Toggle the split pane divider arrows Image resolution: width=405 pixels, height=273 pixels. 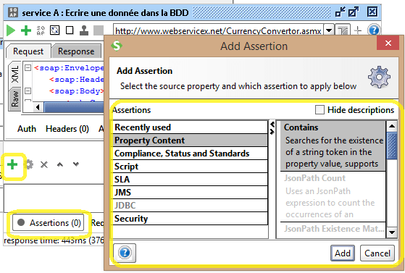(x=272, y=128)
